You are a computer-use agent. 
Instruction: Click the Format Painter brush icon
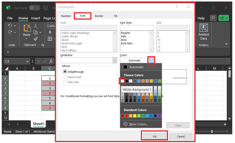(36, 39)
